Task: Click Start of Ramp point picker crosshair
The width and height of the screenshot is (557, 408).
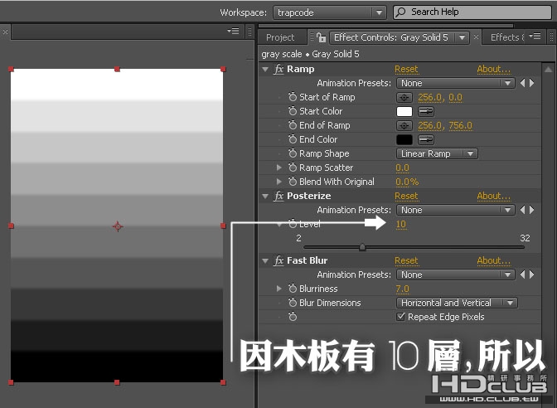Action: click(x=404, y=97)
